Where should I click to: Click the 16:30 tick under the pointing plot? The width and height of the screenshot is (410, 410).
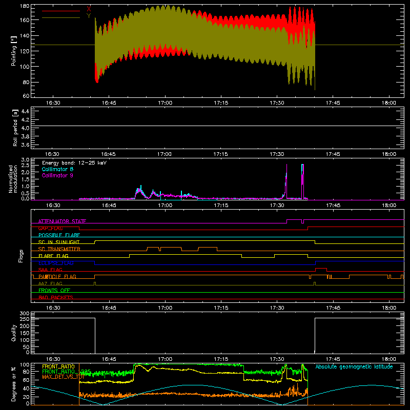tap(53, 103)
